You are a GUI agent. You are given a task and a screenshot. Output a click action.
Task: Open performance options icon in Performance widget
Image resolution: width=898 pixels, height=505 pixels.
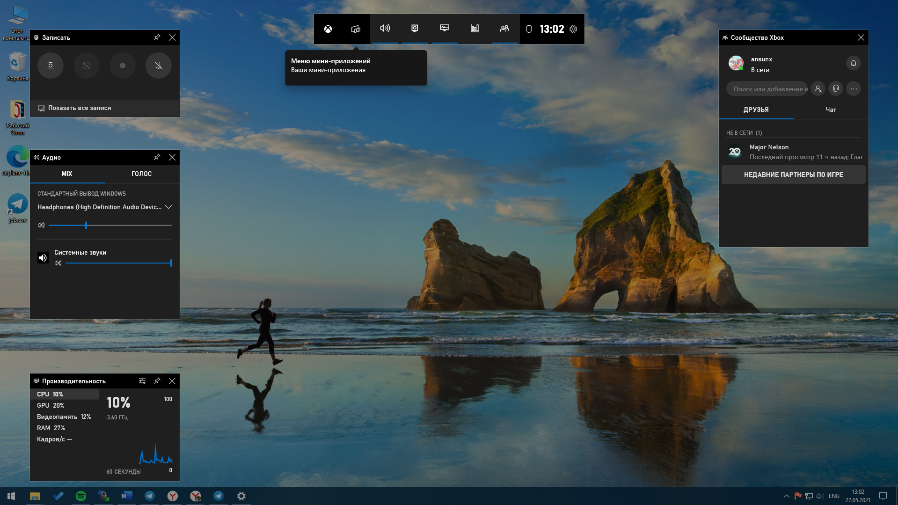142,381
